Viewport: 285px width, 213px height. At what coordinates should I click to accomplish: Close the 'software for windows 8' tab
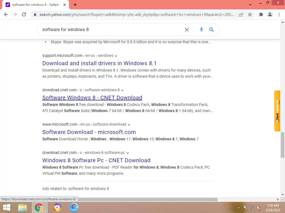tap(65, 5)
